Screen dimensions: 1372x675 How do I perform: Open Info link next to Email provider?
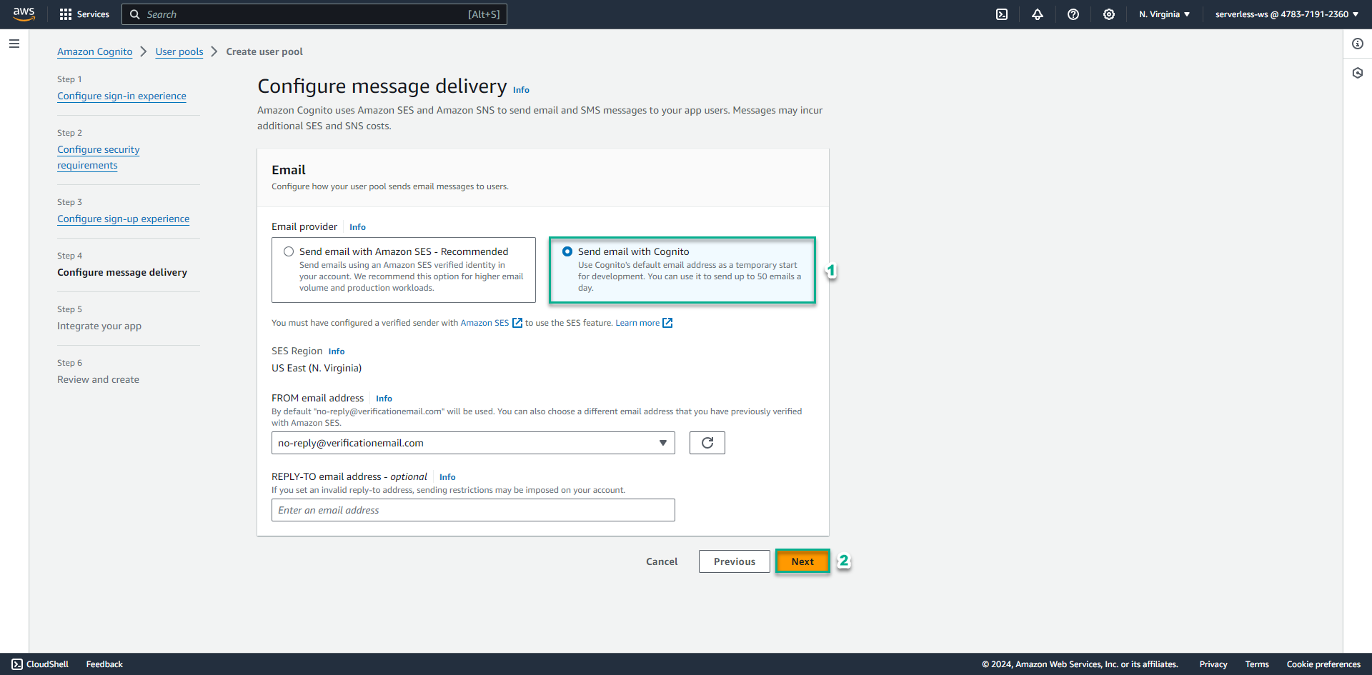pos(357,227)
